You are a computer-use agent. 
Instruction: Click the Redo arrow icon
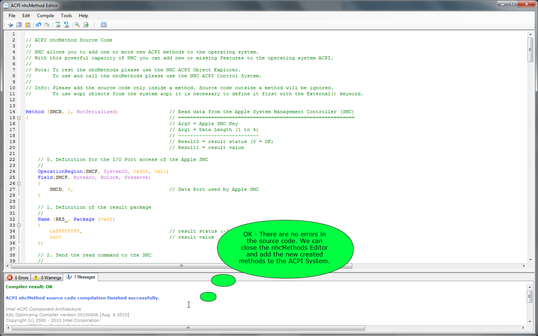(x=47, y=25)
